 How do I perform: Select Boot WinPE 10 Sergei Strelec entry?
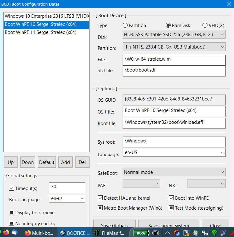pos(46,25)
